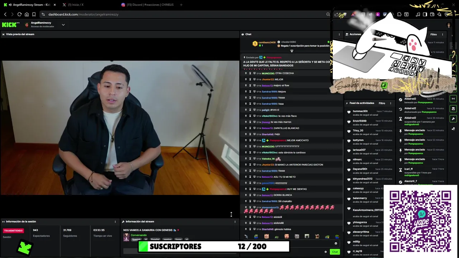Screen dimensions: 459x258
Task: Toggle the browser sidebar panel icon
Action: pos(425,14)
